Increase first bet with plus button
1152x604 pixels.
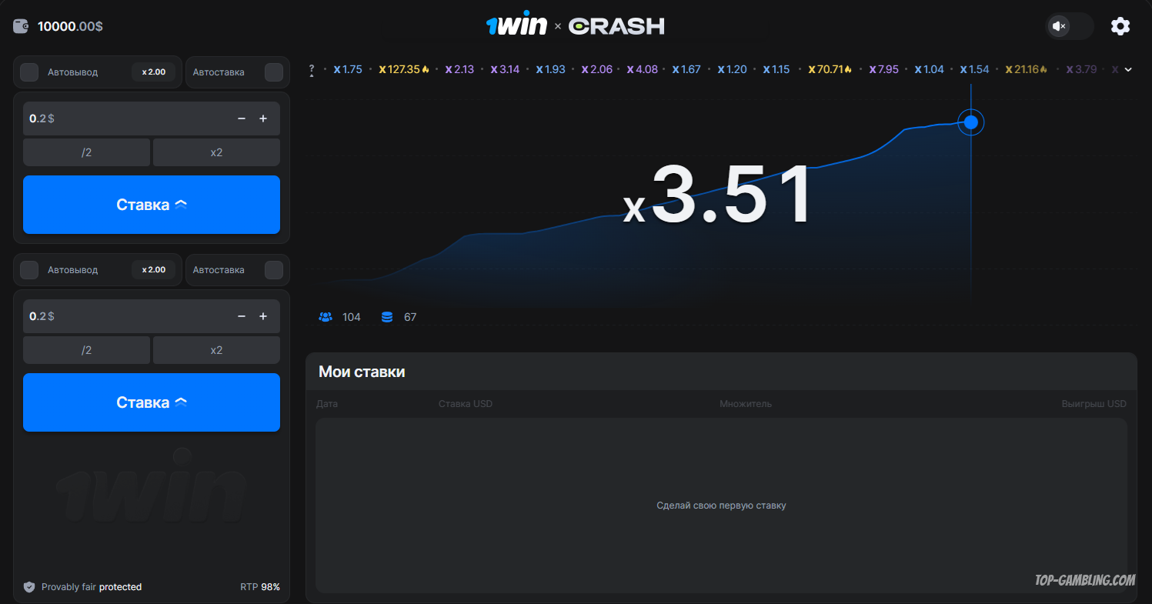point(263,118)
